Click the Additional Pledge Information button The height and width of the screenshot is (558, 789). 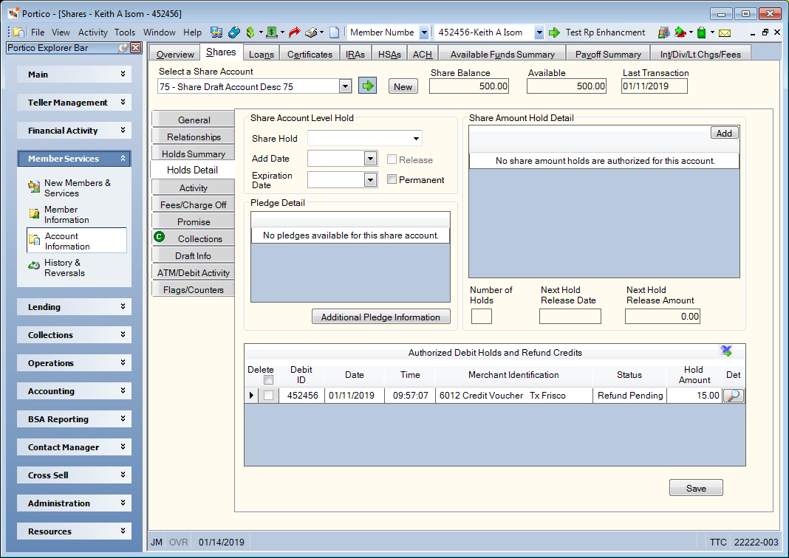point(381,317)
